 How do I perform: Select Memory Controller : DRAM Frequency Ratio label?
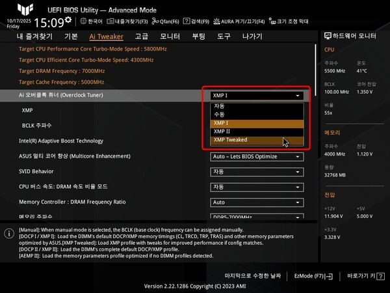[x=72, y=202]
